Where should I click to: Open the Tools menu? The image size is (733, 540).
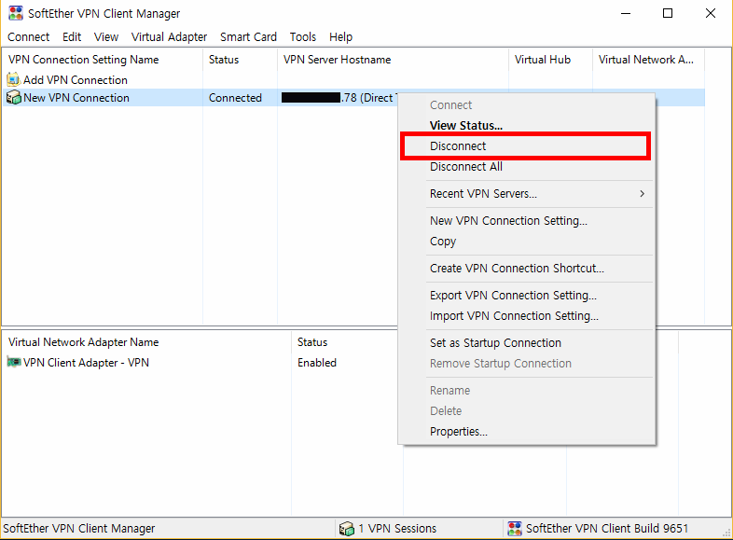point(302,37)
